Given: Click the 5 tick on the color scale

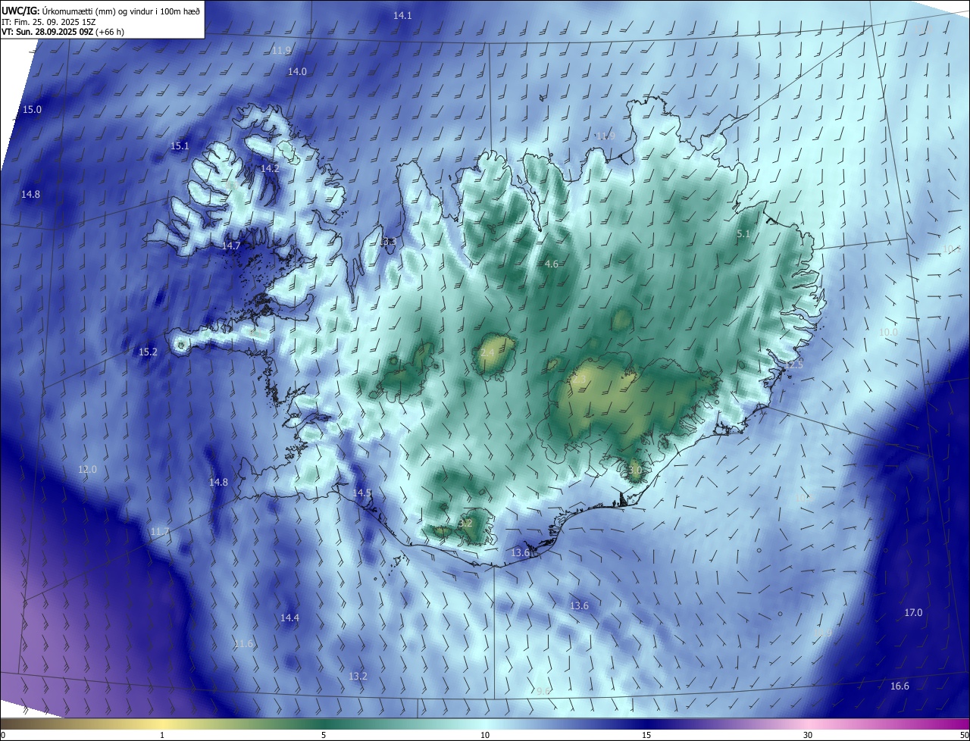Looking at the screenshot, I should coord(324,735).
